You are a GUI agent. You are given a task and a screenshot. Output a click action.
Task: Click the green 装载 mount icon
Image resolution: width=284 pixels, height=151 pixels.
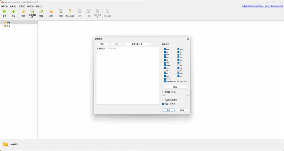tap(4, 11)
